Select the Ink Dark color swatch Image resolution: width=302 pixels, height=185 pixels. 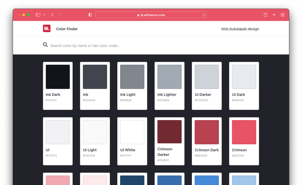point(58,77)
